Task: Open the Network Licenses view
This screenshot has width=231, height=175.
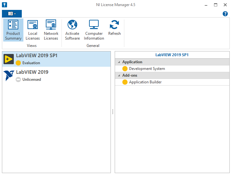Action: tap(51, 30)
